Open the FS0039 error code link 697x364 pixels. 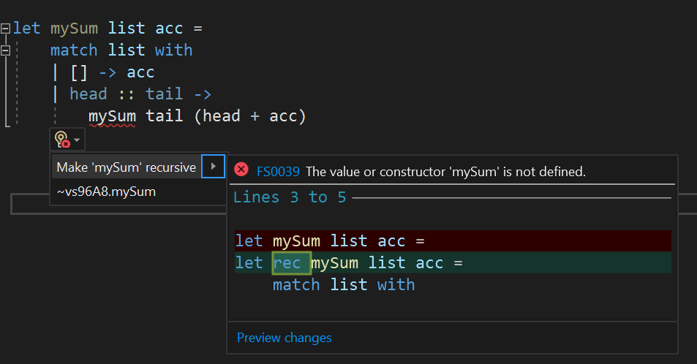[278, 172]
